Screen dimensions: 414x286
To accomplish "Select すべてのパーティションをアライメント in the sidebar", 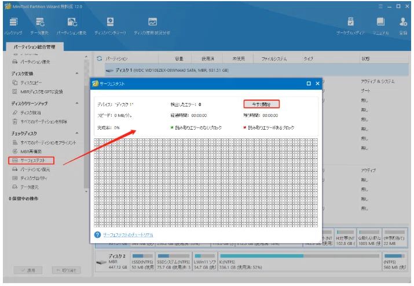I will pyautogui.click(x=44, y=142).
